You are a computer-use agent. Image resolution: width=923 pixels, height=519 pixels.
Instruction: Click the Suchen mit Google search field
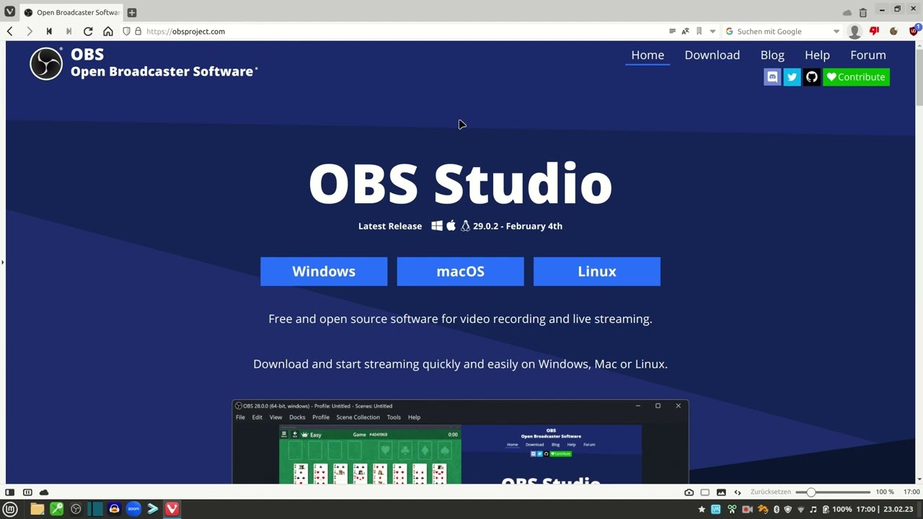[x=782, y=31]
